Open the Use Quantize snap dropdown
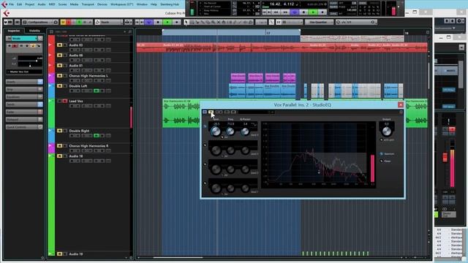 [x=319, y=22]
